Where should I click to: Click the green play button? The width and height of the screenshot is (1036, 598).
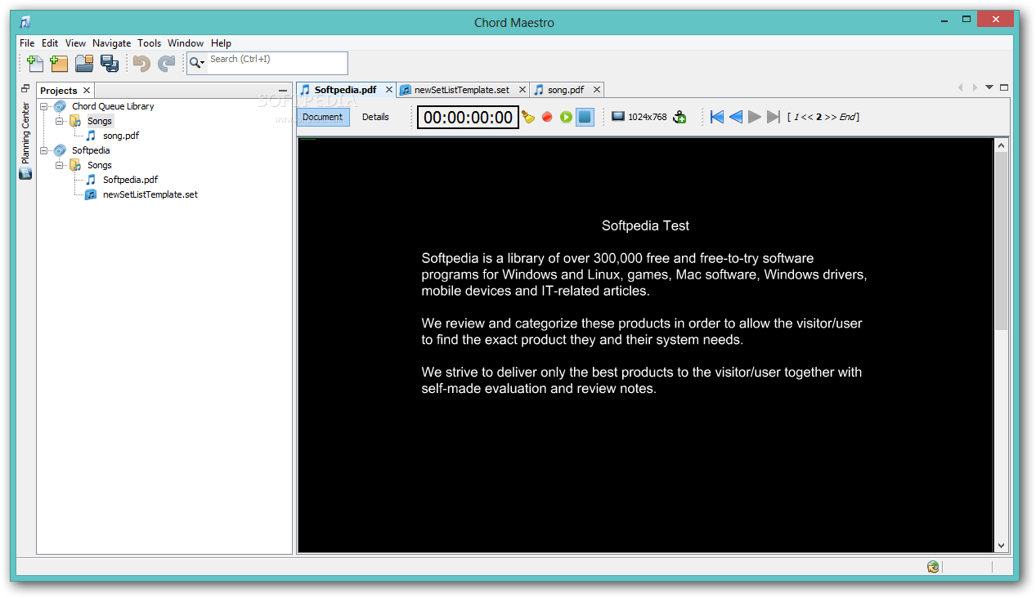click(566, 118)
